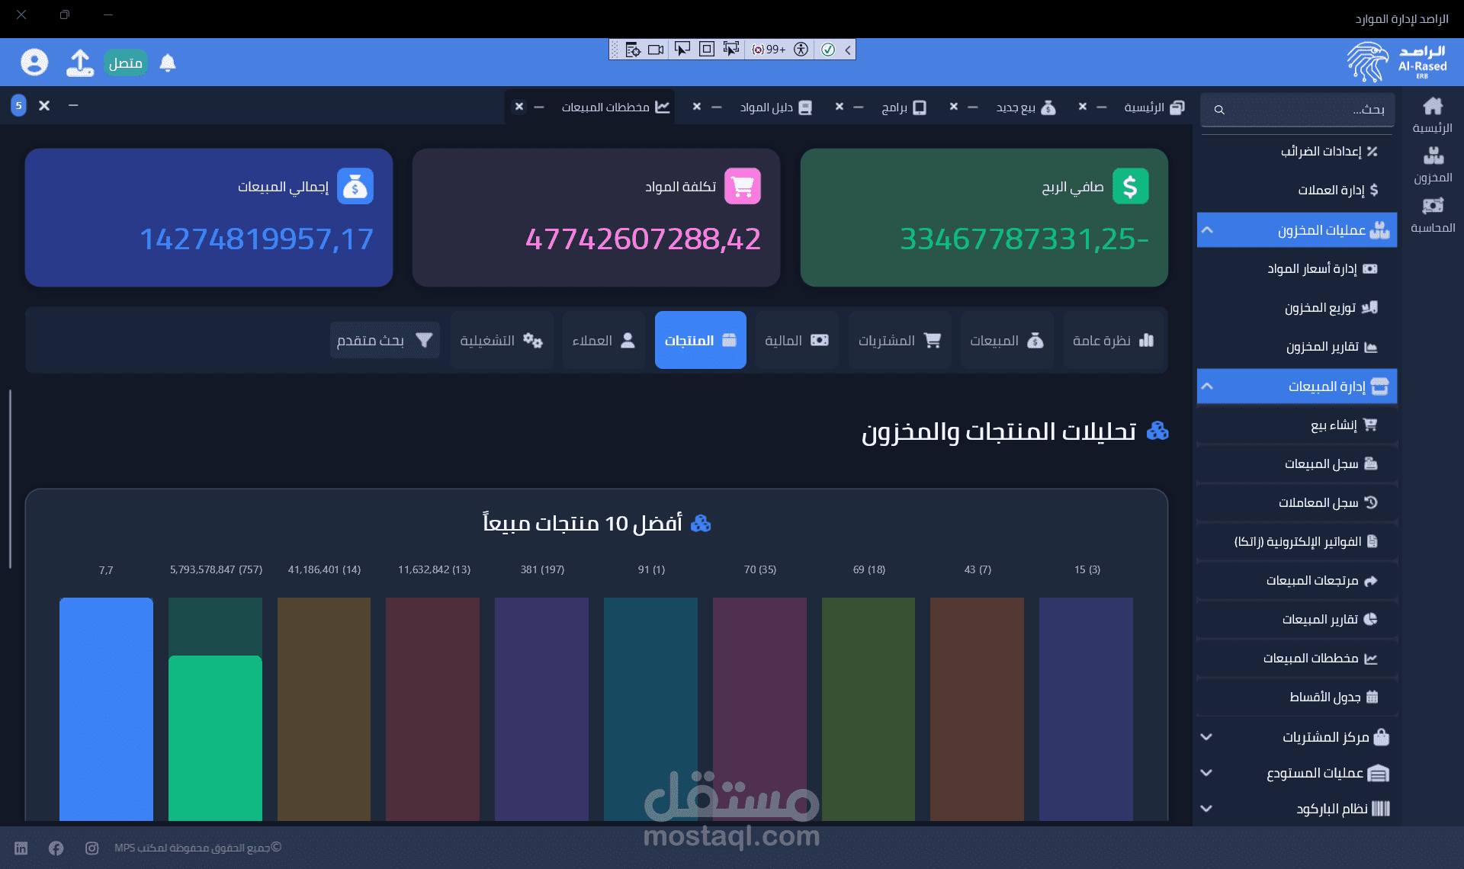Open سجل المبيعات in sidebar
This screenshot has height=869, width=1464.
point(1321,463)
